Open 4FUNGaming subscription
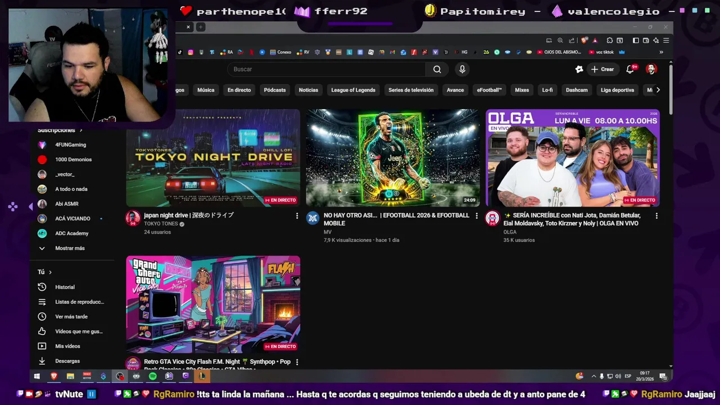Image resolution: width=720 pixels, height=405 pixels. (71, 145)
